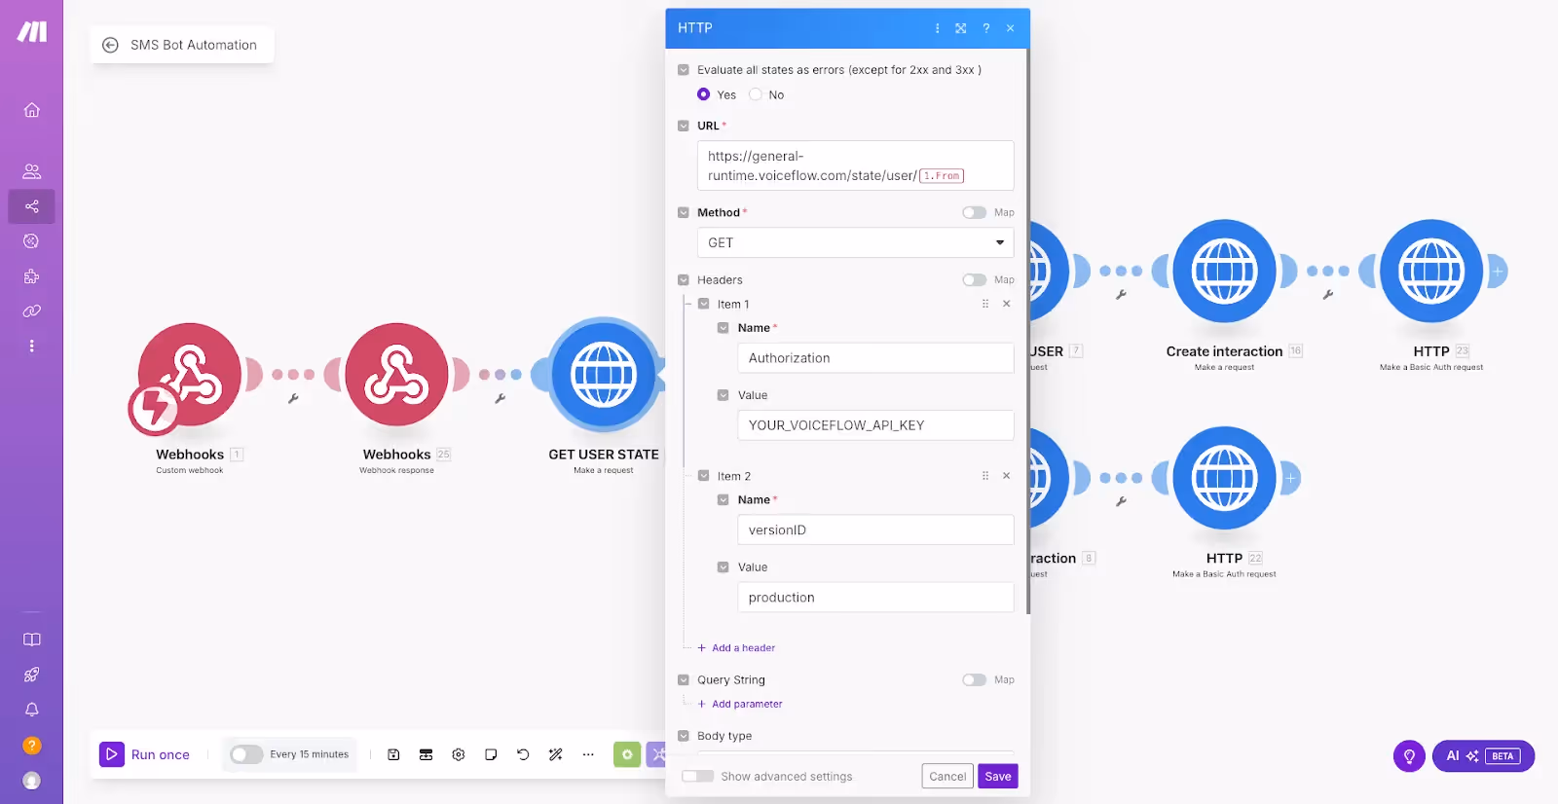The width and height of the screenshot is (1558, 804).
Task: Collapse the Body type field checkbox arrow
Action: pos(684,736)
